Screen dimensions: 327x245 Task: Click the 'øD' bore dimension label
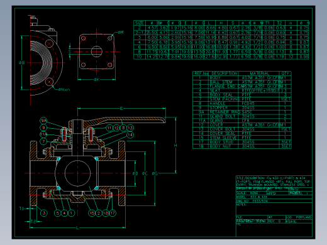pos(135,173)
